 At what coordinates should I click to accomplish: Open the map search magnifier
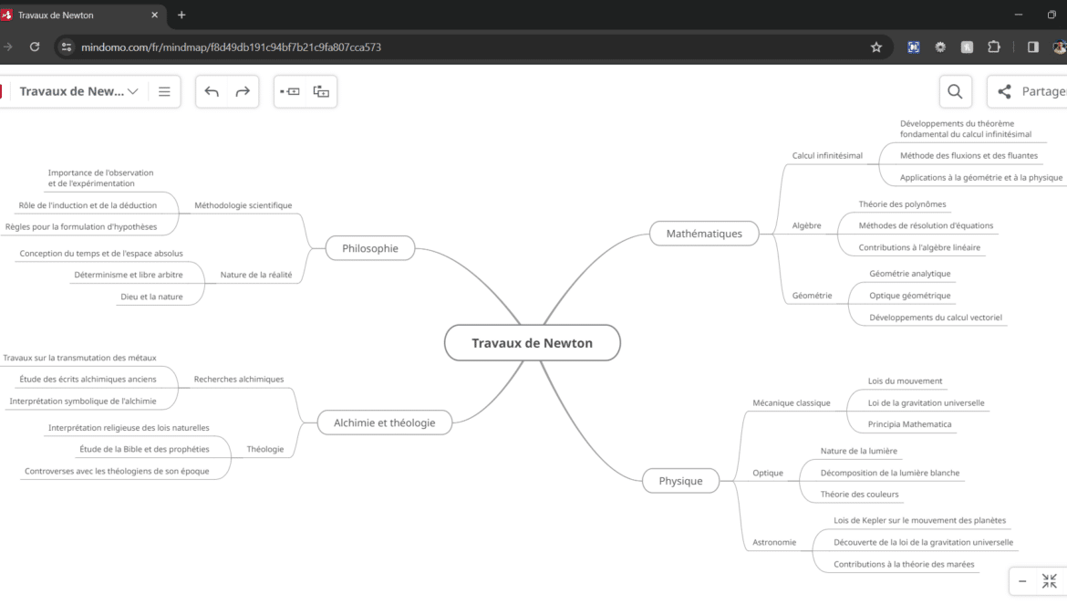click(x=955, y=91)
